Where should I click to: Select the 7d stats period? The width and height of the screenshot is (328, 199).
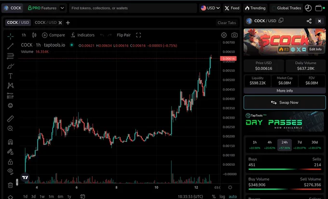300,145
